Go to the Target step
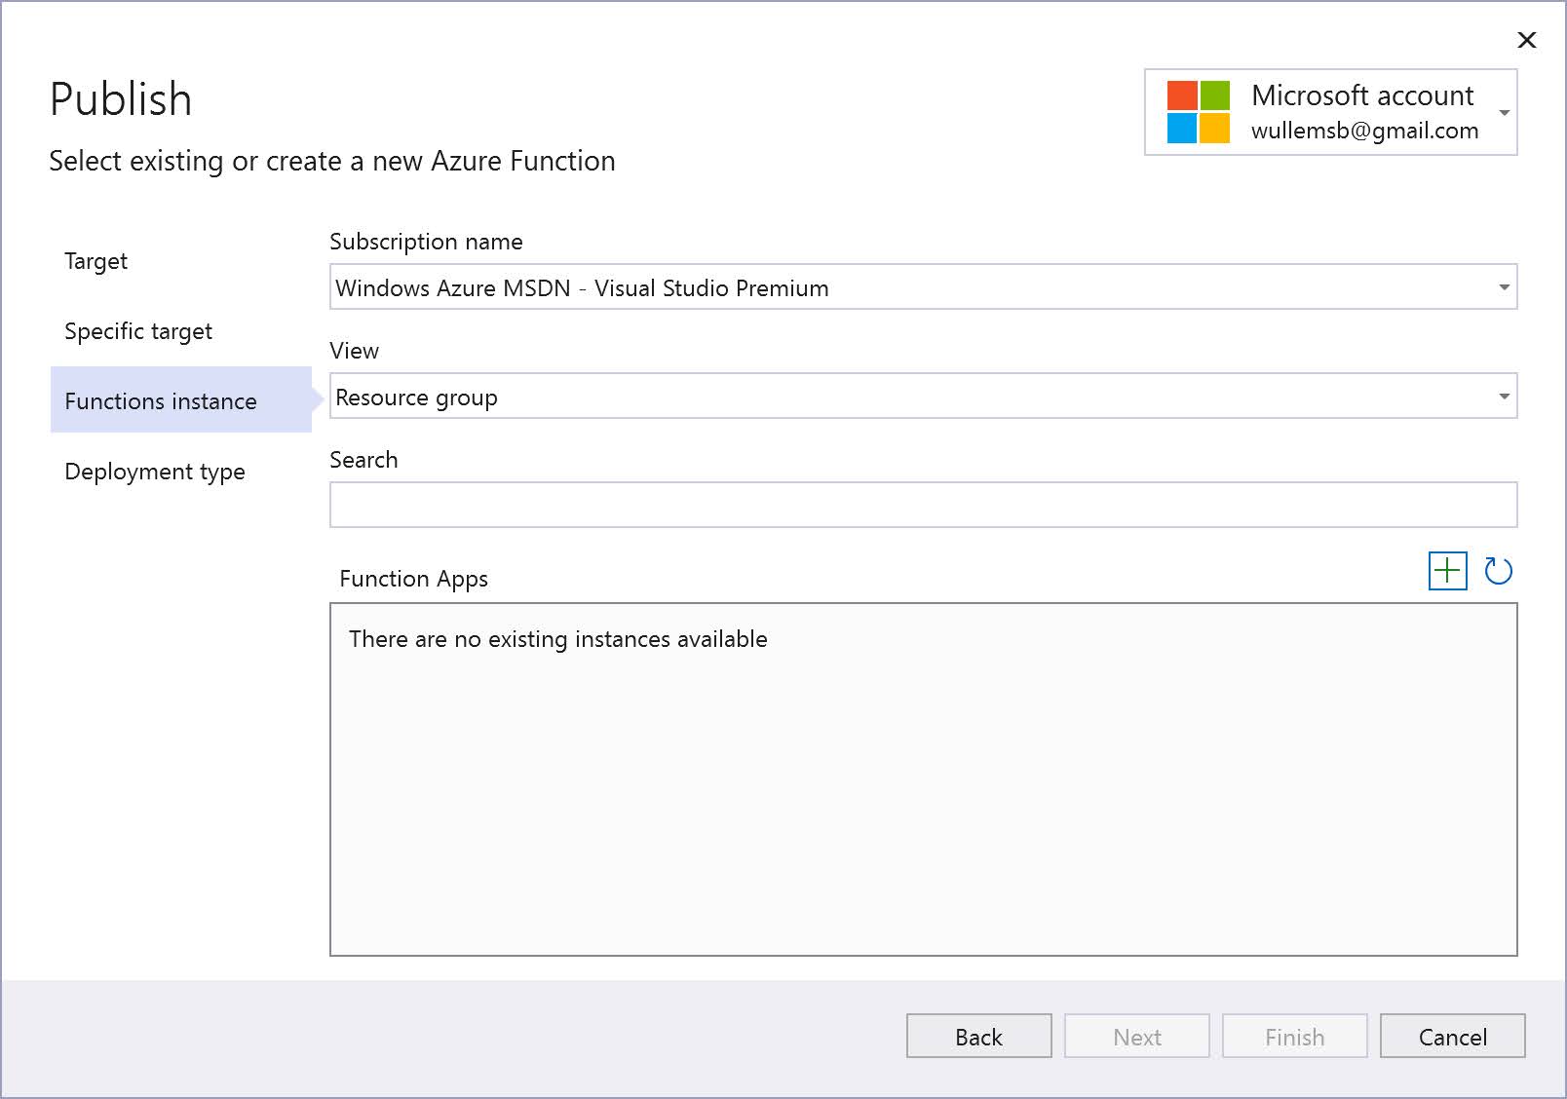 click(x=96, y=261)
